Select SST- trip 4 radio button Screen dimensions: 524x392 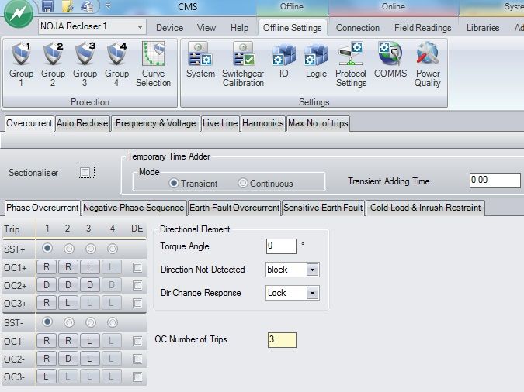coord(113,322)
